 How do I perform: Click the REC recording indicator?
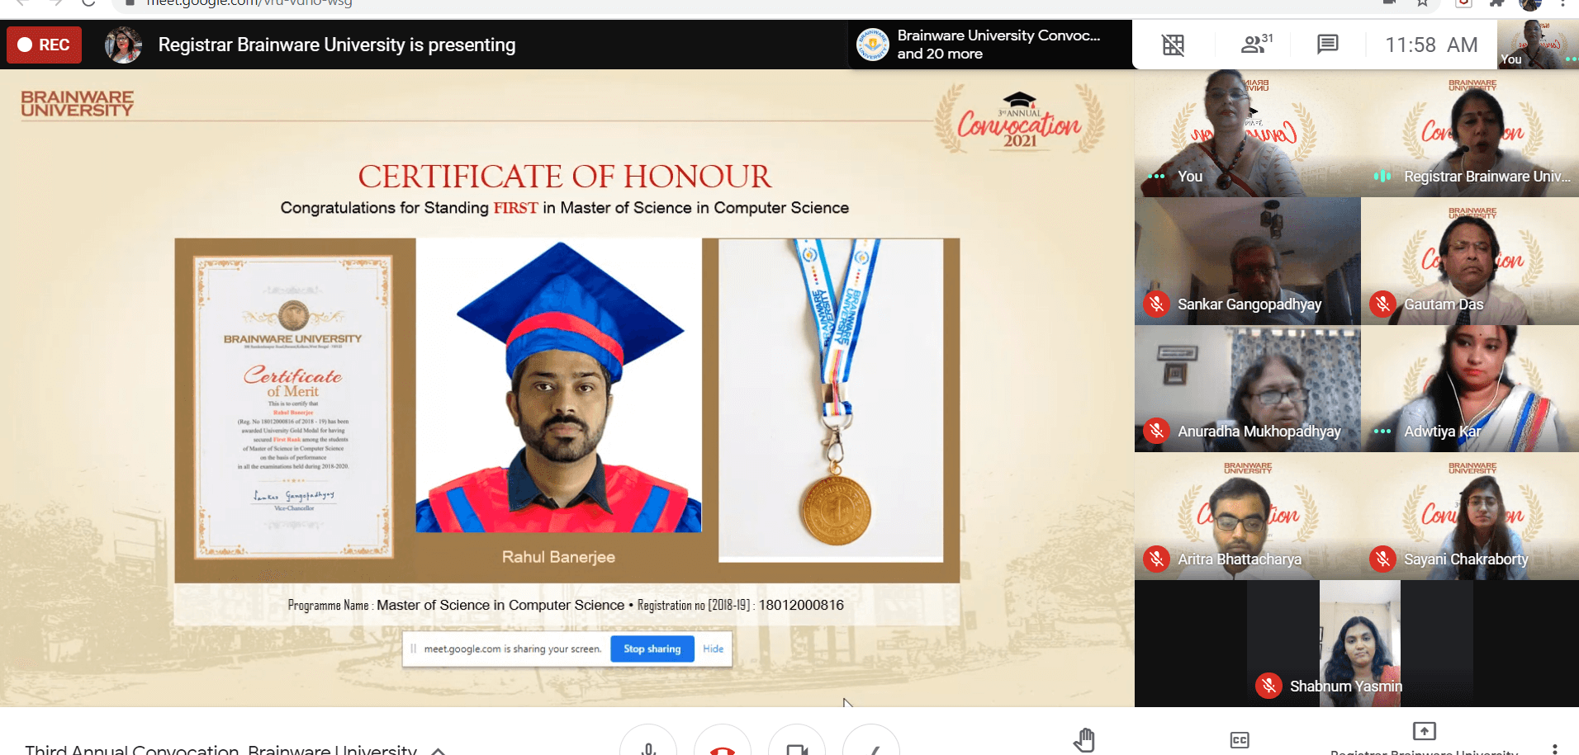coord(45,45)
